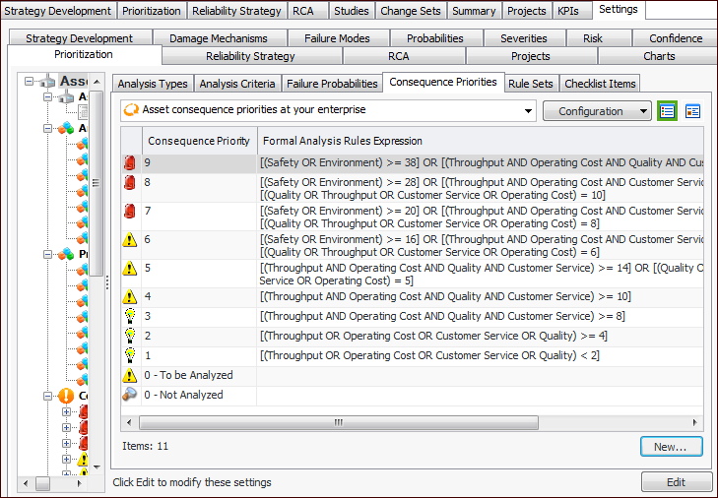Open the Failure Probabilities tab
718x498 pixels.
332,84
